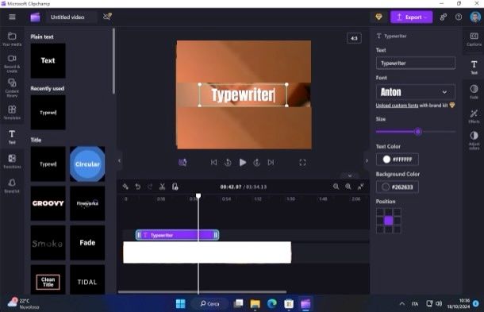Open the Adjust colors panel tab
Viewport: 484px width, 312px height.
click(x=474, y=141)
